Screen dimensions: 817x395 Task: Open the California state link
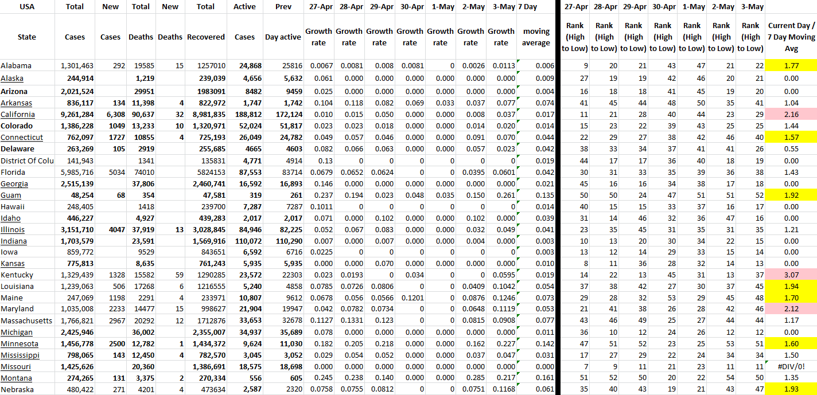click(x=17, y=114)
